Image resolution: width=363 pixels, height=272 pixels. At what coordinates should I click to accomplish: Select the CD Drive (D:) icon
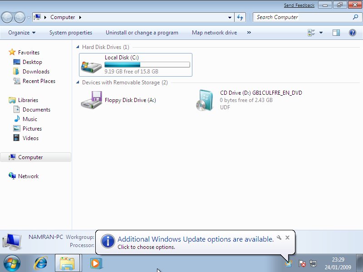(x=205, y=100)
